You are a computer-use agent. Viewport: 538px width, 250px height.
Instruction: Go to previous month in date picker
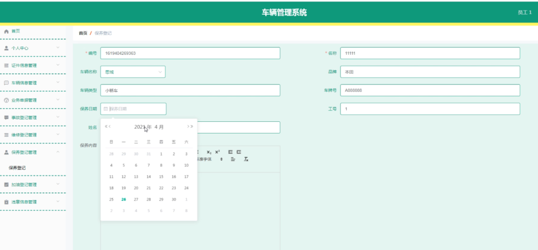pyautogui.click(x=110, y=127)
